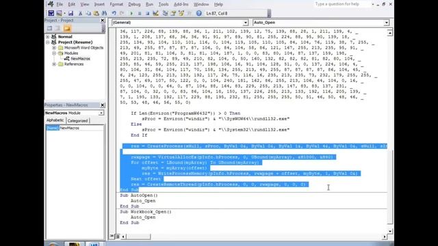
Task: Click the Insert UserForm toolbar icon
Action: click(59, 13)
